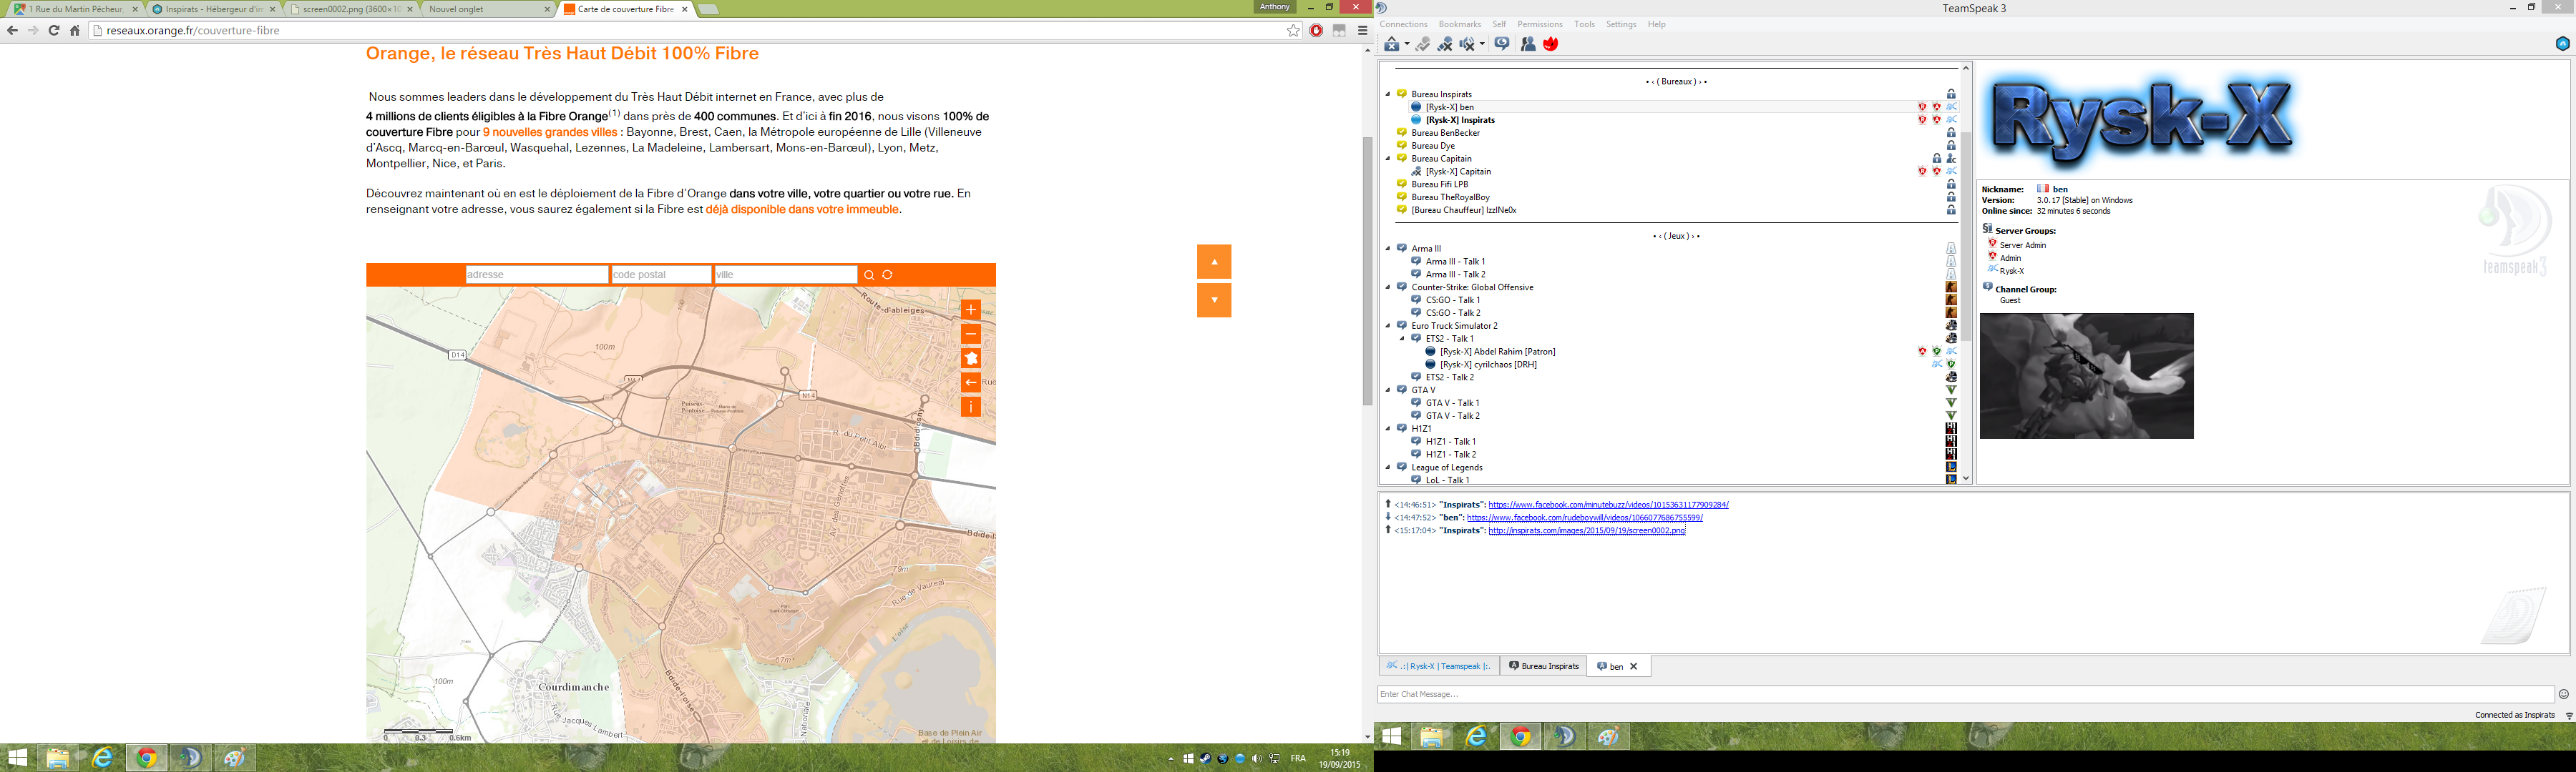Image resolution: width=2576 pixels, height=772 pixels.
Task: Open the emoticon picker beside chat input
Action: (2564, 694)
